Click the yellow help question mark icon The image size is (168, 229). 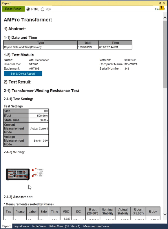[161, 8]
